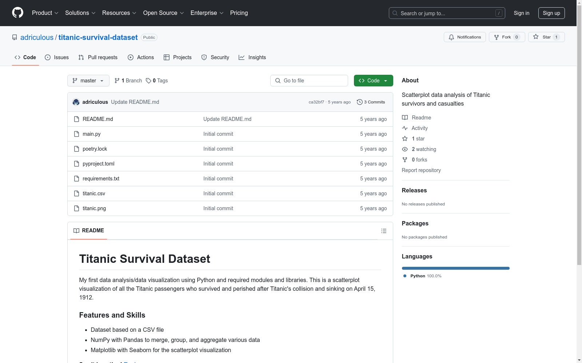Expand the Solutions menu
This screenshot has height=363, width=582.
[x=80, y=13]
